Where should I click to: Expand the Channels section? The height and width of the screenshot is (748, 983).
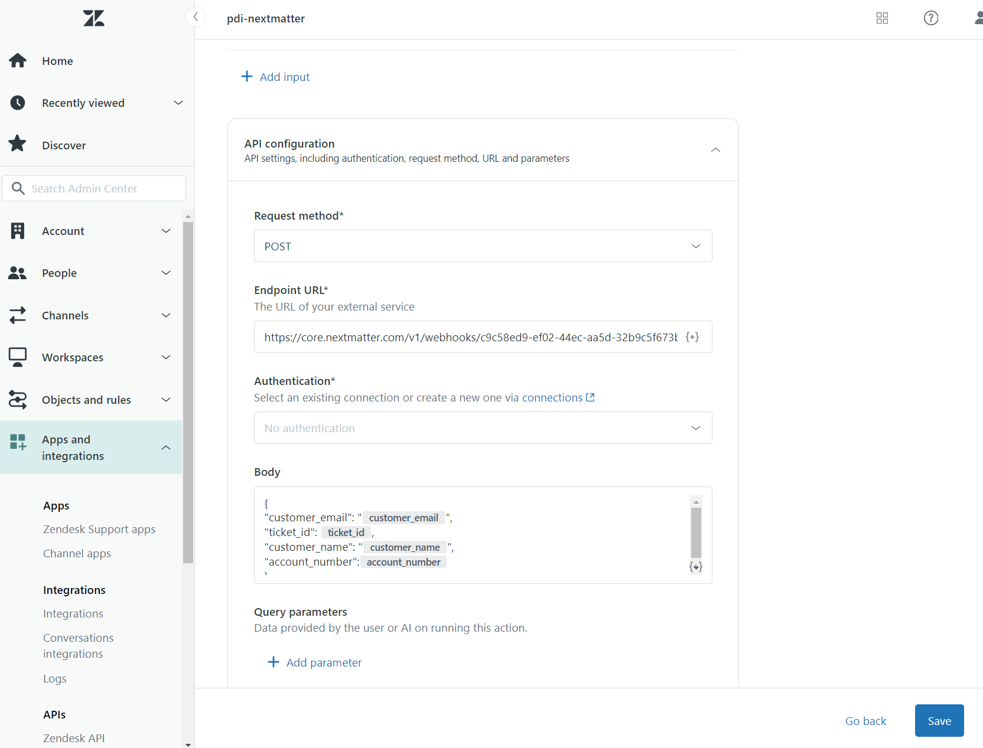[167, 315]
